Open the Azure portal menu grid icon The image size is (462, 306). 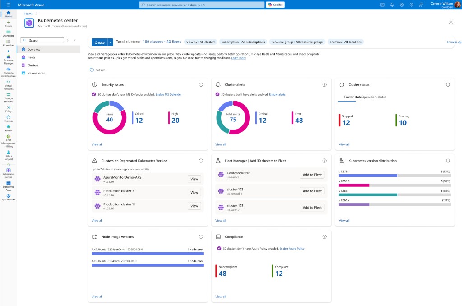8,5
